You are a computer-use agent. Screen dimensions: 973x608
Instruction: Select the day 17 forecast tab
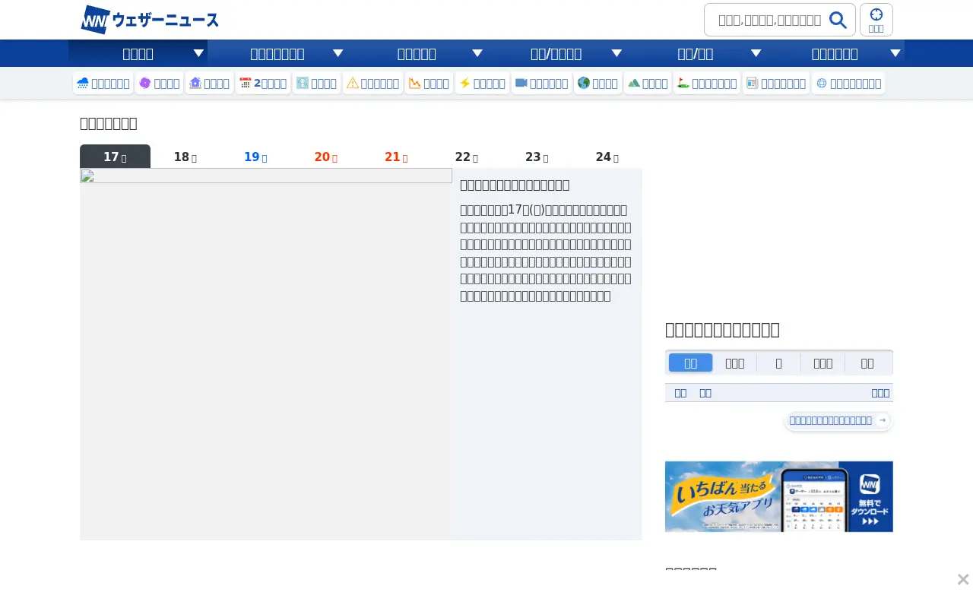(x=115, y=157)
